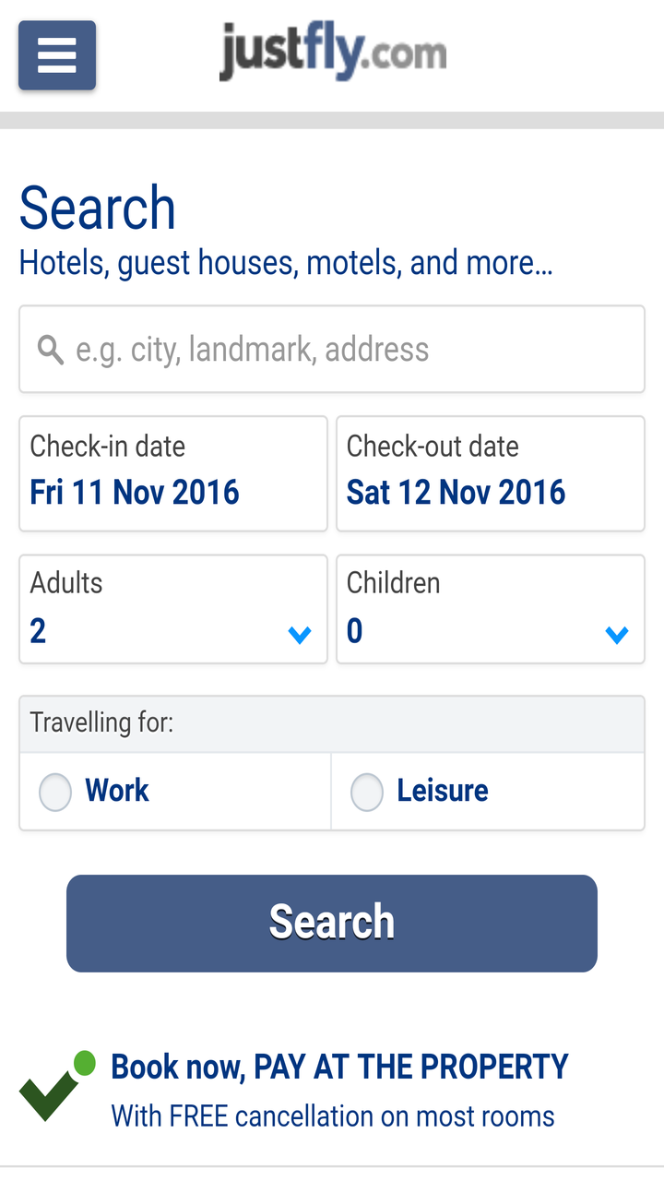Click the 'Fri 11 Nov 2016' date value

click(x=135, y=493)
